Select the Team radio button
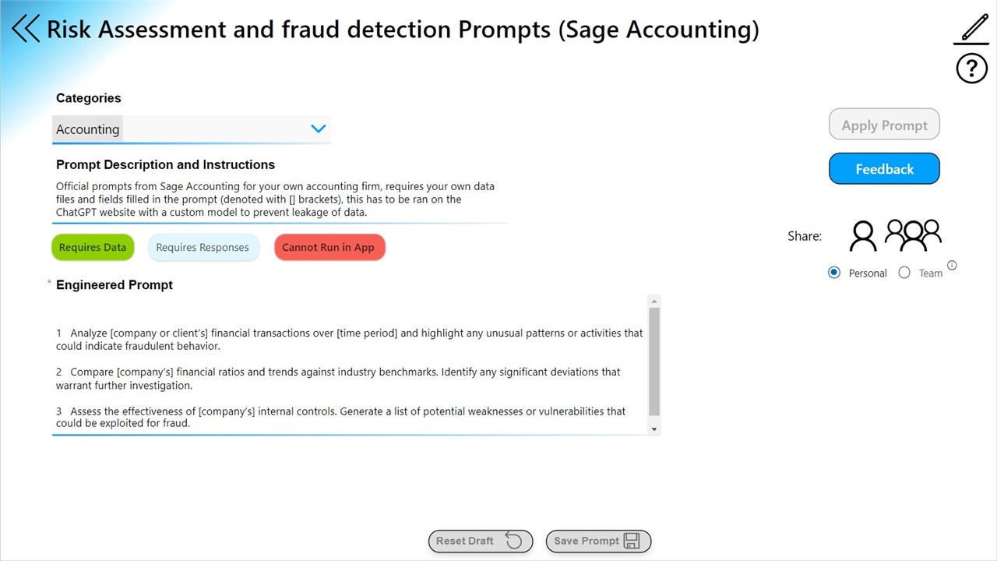This screenshot has height=561, width=997. click(x=904, y=273)
